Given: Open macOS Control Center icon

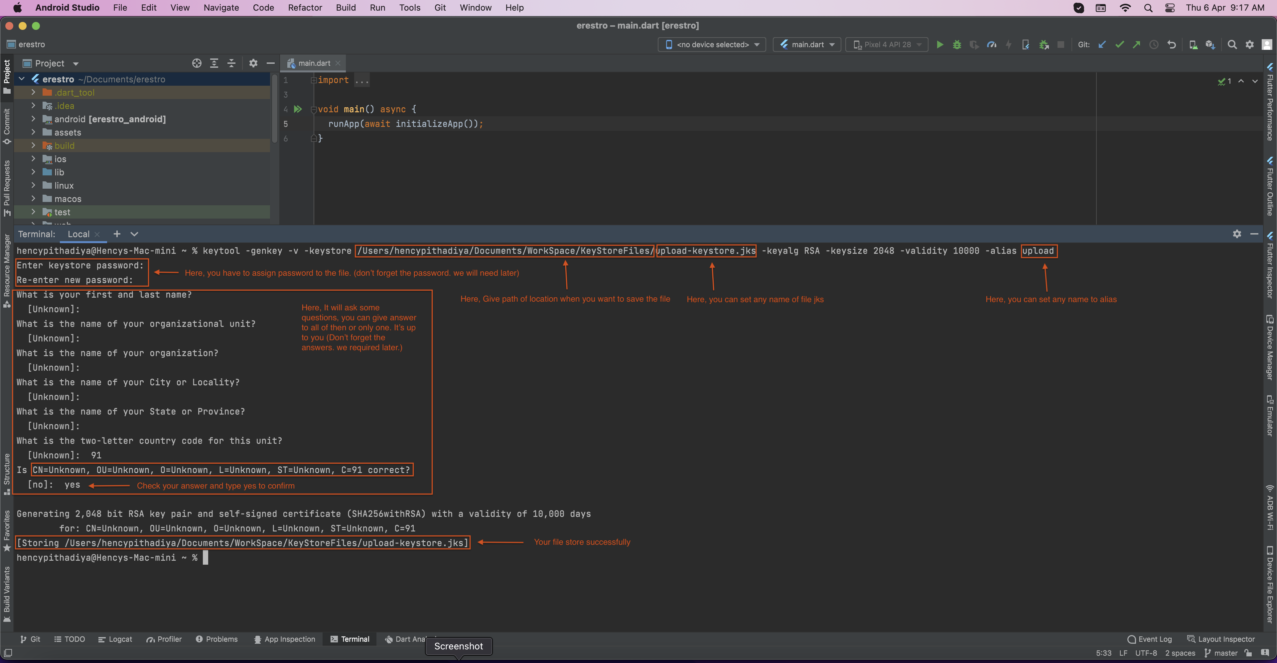Looking at the screenshot, I should coord(1170,7).
